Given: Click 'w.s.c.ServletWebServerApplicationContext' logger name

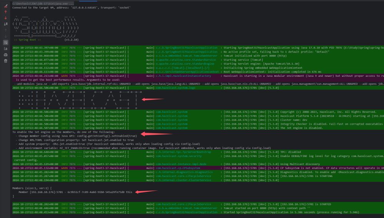Looking at the screenshot, I should pos(187,72).
